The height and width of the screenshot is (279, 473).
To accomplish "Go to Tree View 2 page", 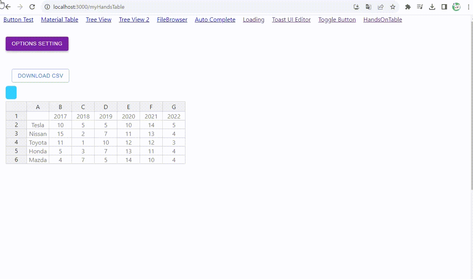I will coord(134,20).
